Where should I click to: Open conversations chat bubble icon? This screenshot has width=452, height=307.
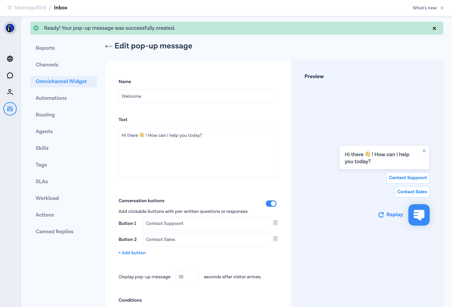point(10,76)
